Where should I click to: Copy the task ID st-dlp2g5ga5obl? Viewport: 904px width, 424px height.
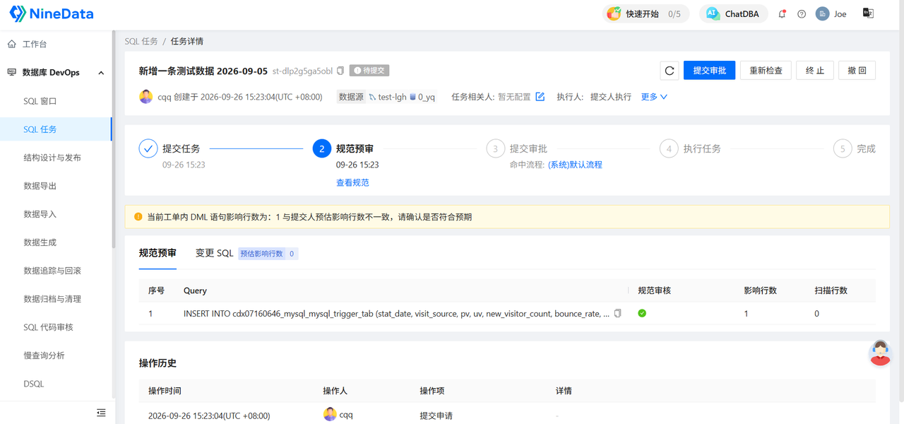[340, 71]
